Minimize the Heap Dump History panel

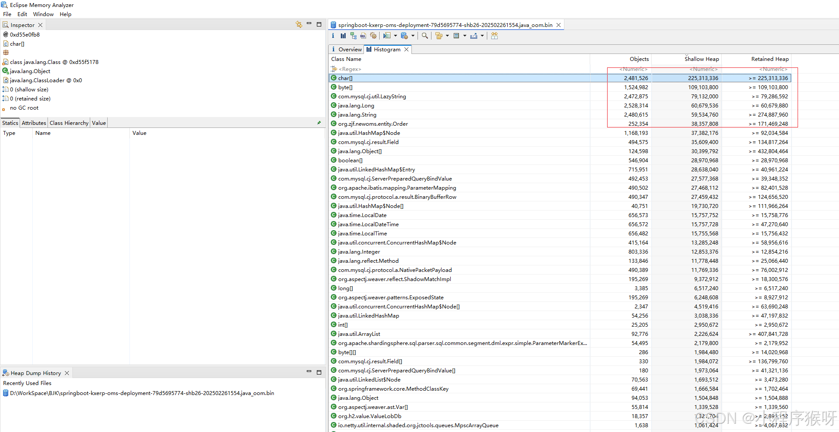click(309, 372)
